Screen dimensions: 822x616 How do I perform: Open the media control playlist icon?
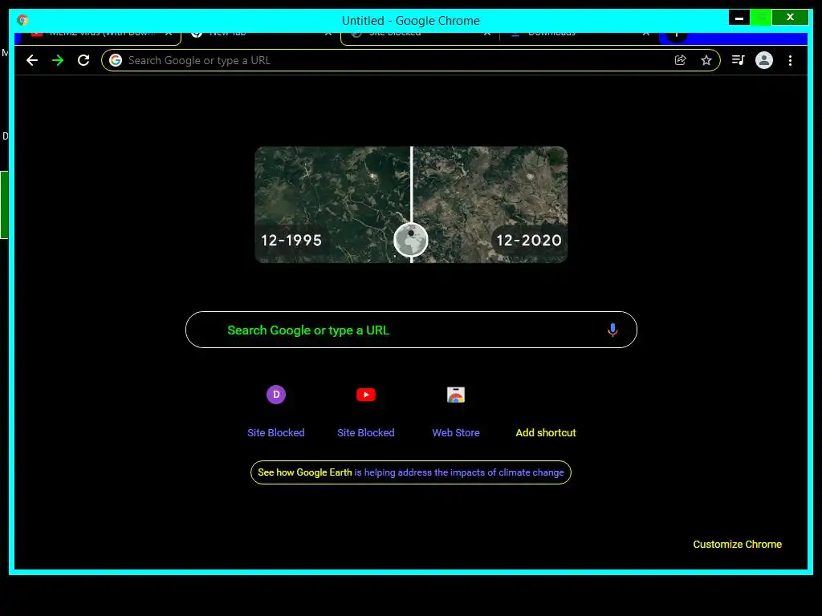(739, 60)
